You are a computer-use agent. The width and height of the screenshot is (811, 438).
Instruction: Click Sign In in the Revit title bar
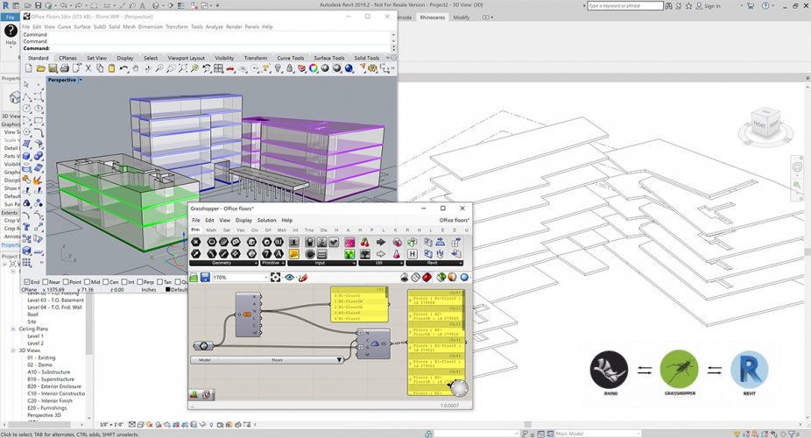[x=711, y=6]
